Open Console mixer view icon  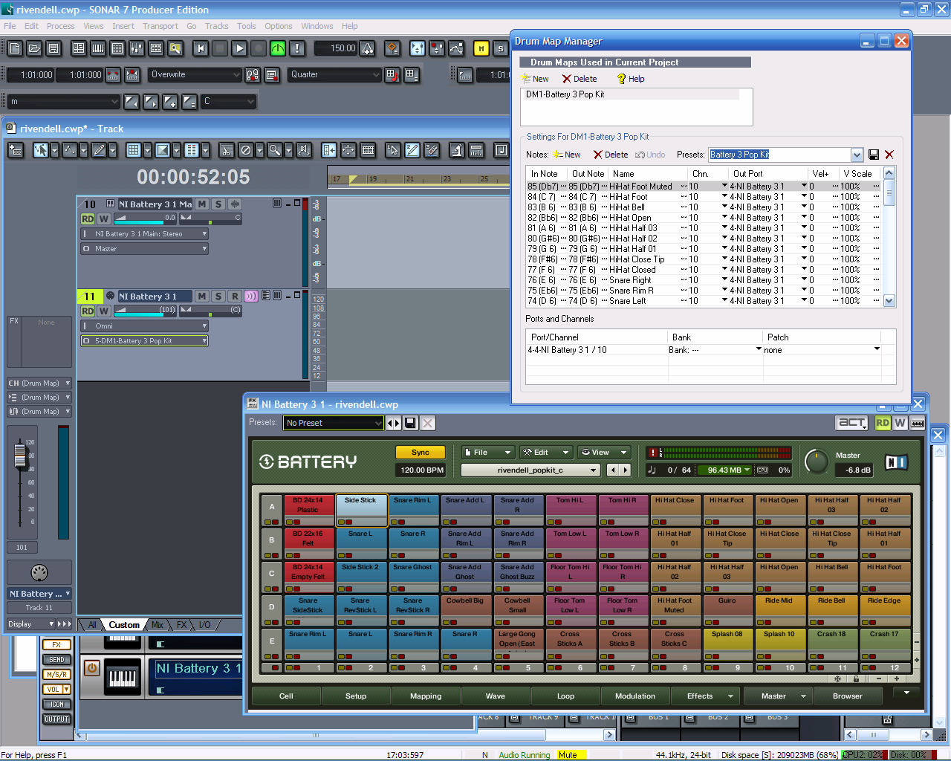click(x=137, y=48)
